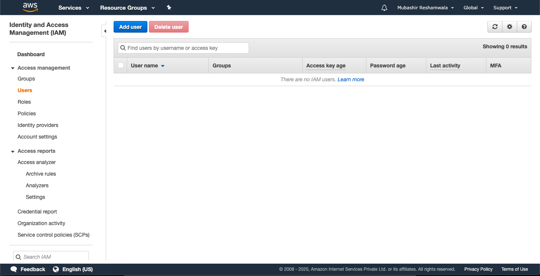Click the user search magnifier icon
Screen dimensions: 540x276
click(123, 48)
